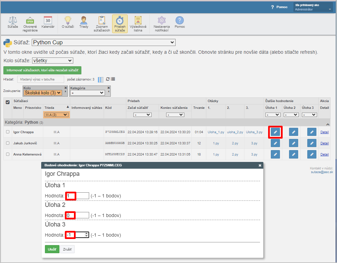This screenshot has width=337, height=263.
Task: Tick the checkbox for Jakub Jurkovič
Action: [x=8, y=143]
